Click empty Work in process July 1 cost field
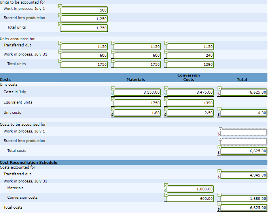Viewport: 269px width, 213px height. click(x=244, y=132)
